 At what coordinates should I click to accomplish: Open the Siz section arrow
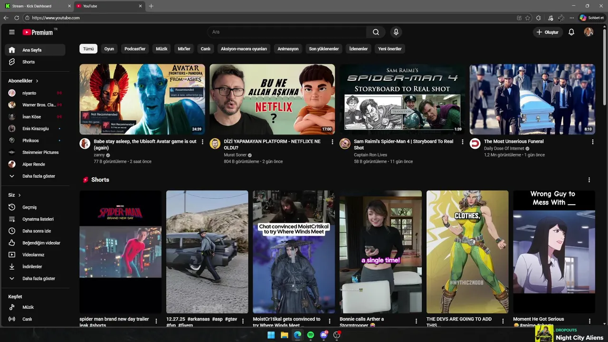(19, 195)
